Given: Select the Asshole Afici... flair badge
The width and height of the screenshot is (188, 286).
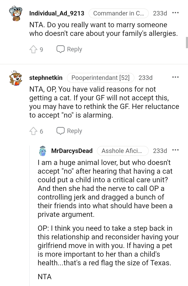Looking at the screenshot, I should [x=123, y=151].
